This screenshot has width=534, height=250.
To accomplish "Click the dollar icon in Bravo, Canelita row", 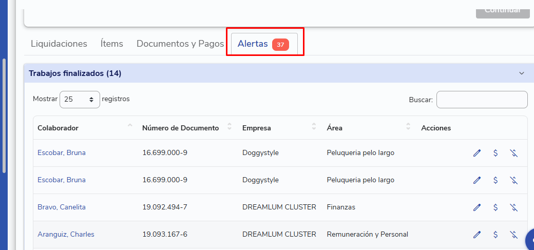I will 495,207.
